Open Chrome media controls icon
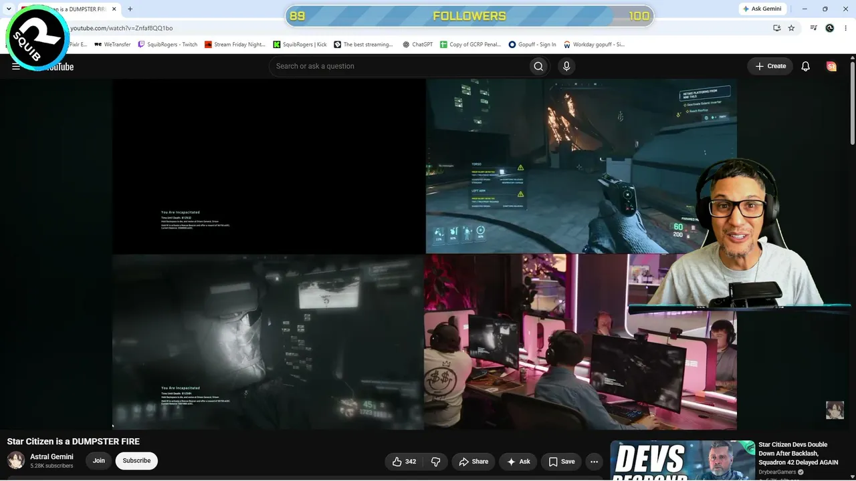 pyautogui.click(x=813, y=28)
